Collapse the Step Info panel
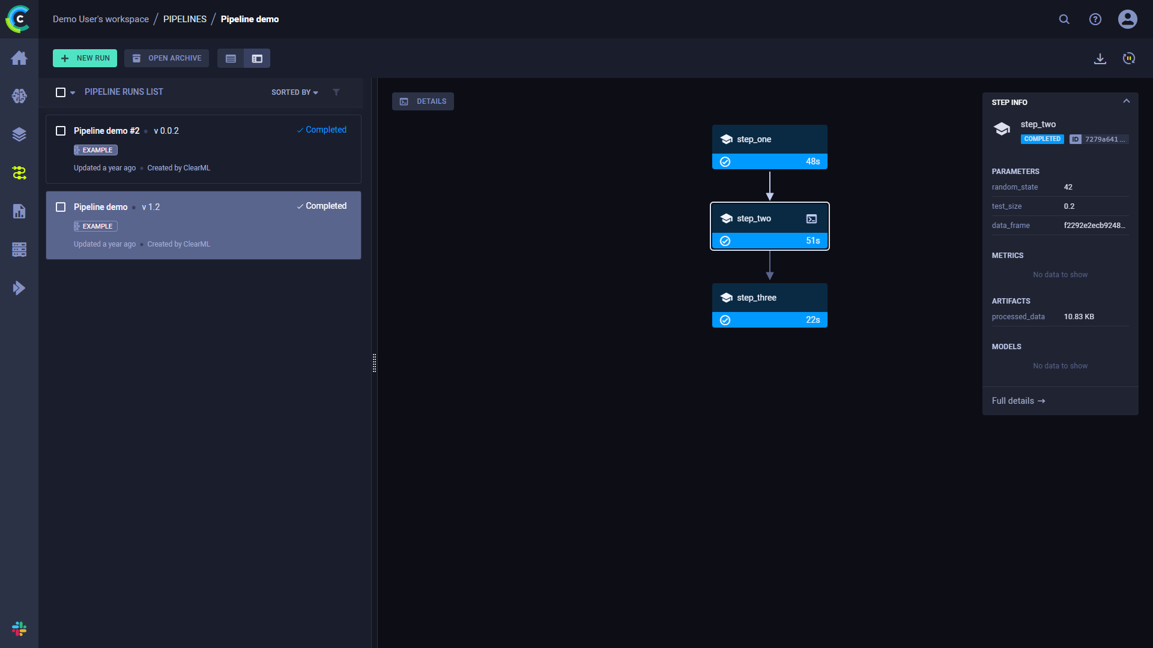Viewport: 1153px width, 648px height. [1127, 101]
